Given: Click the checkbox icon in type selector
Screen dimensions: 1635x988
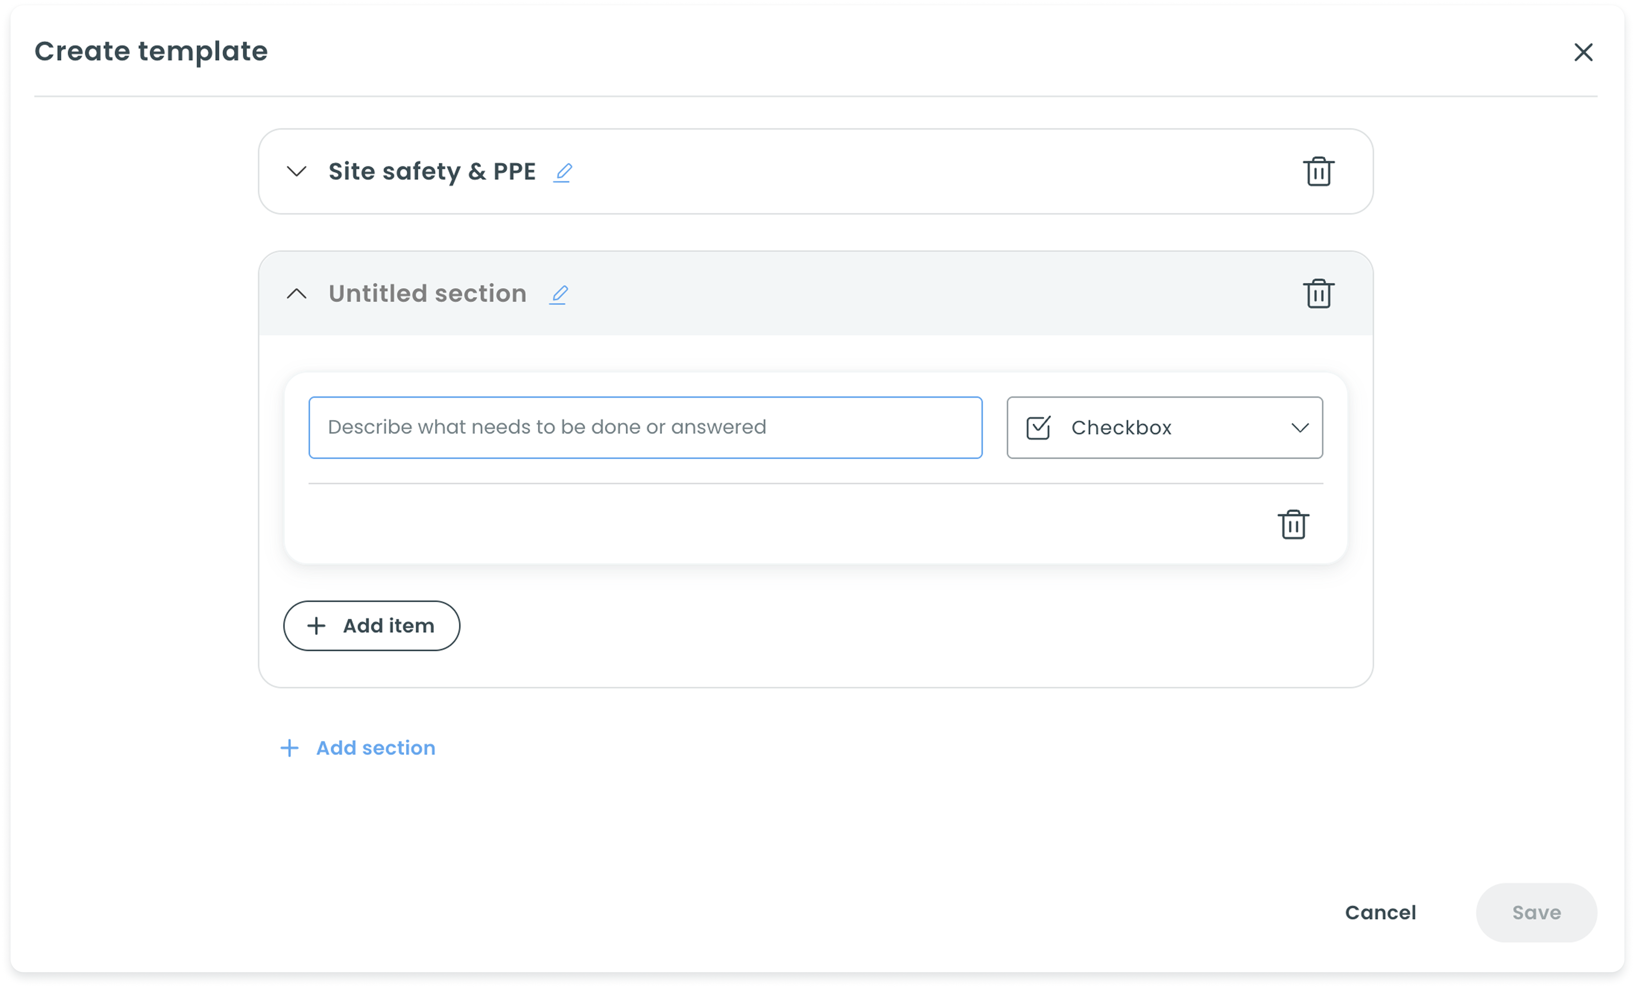Looking at the screenshot, I should 1038,428.
